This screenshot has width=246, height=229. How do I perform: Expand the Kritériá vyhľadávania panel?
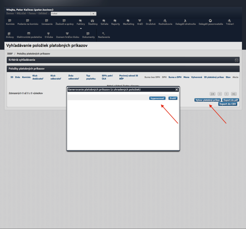pyautogui.click(x=236, y=60)
